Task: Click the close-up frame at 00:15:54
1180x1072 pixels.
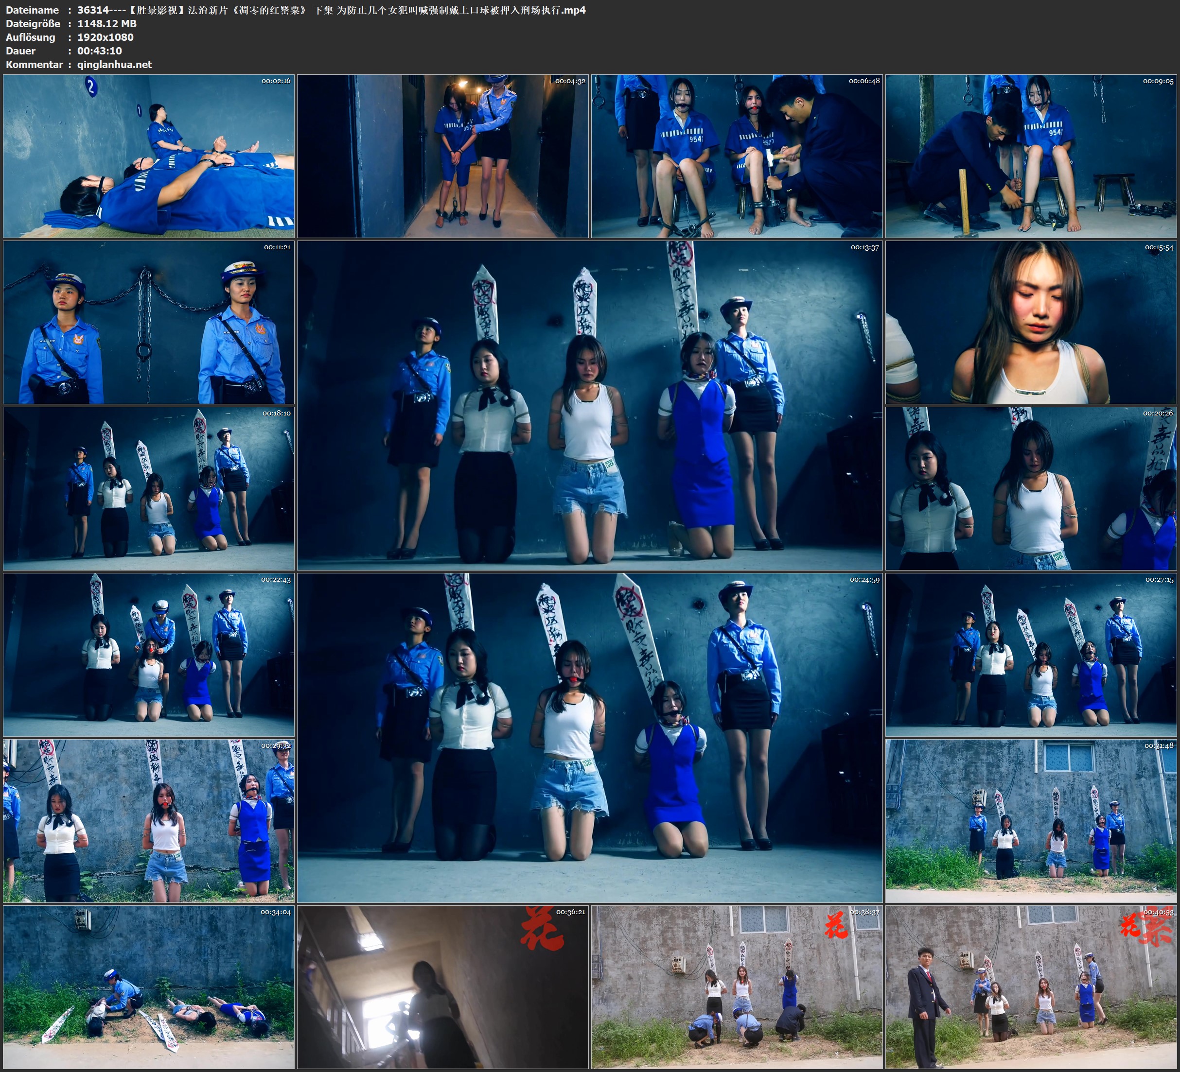Action: pos(1031,322)
